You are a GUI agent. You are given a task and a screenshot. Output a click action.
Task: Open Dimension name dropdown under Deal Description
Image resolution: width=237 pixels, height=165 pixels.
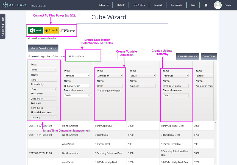pos(176,95)
